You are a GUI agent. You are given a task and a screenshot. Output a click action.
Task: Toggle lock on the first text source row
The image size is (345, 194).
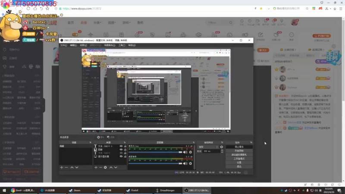pyautogui.click(x=125, y=146)
